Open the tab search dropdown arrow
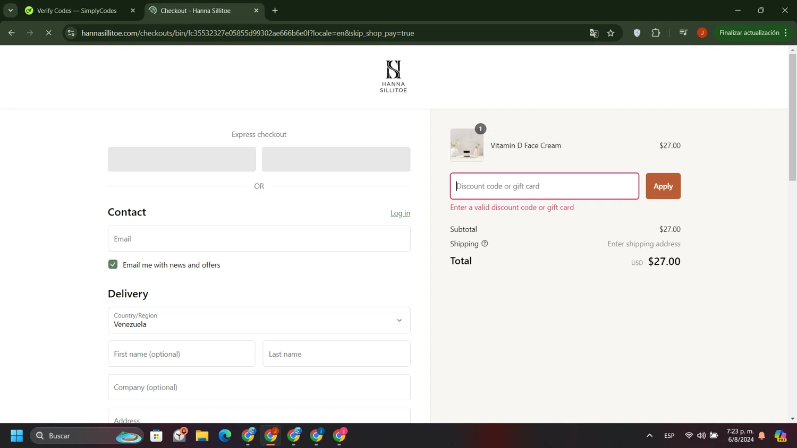The image size is (797, 448). pos(10,10)
